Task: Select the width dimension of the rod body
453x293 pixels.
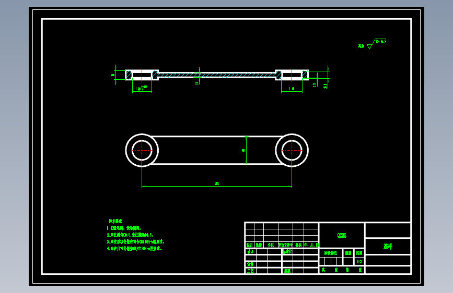Action: coord(243,150)
